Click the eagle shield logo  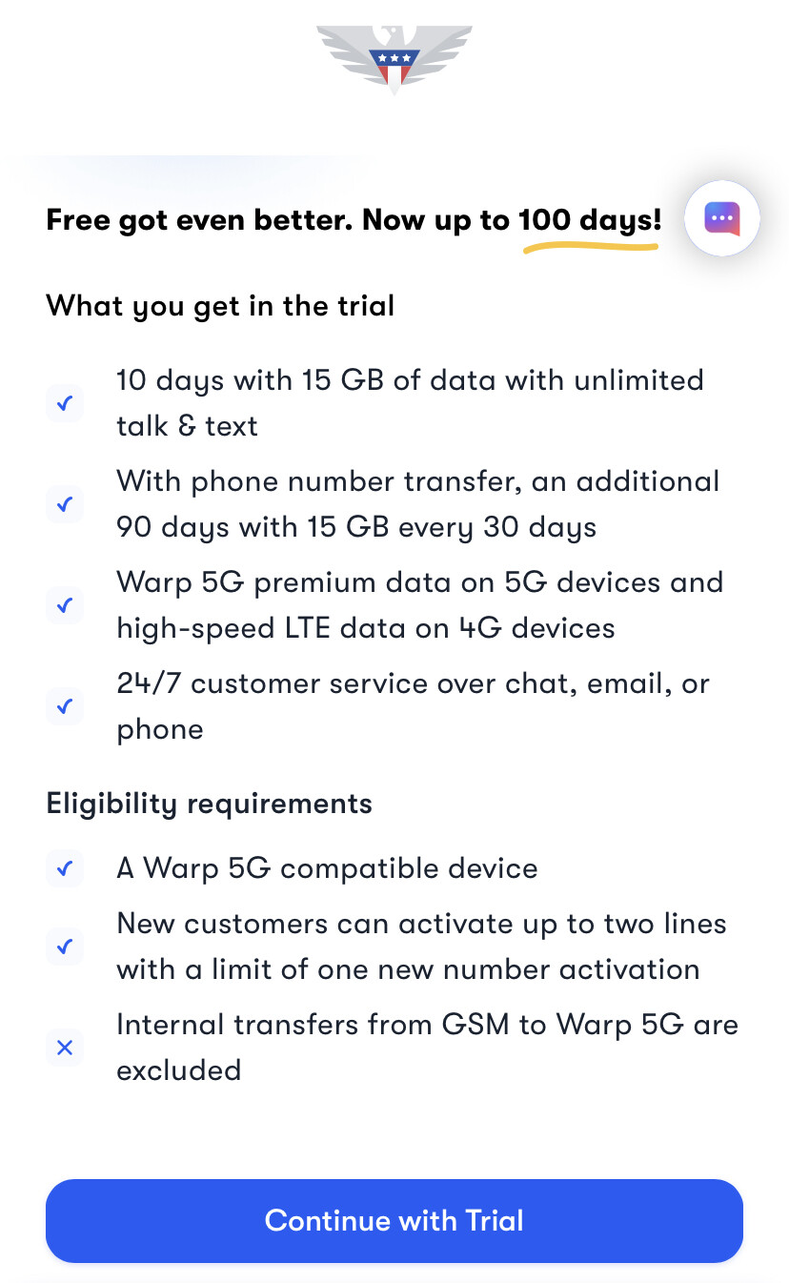tap(394, 58)
